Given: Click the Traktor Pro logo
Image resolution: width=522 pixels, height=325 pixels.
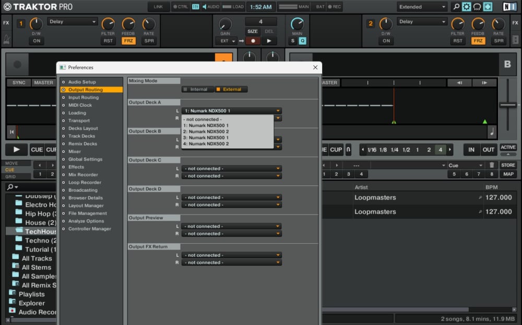Looking at the screenshot, I should (38, 7).
